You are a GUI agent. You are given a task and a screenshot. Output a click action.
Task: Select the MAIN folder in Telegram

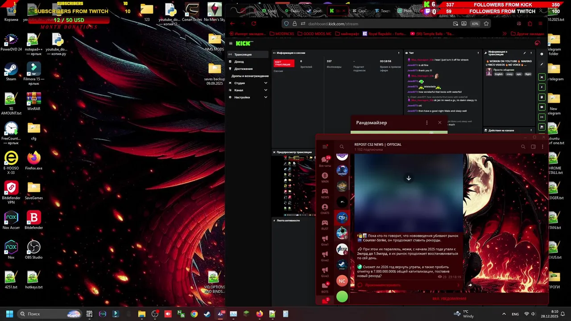(325, 177)
